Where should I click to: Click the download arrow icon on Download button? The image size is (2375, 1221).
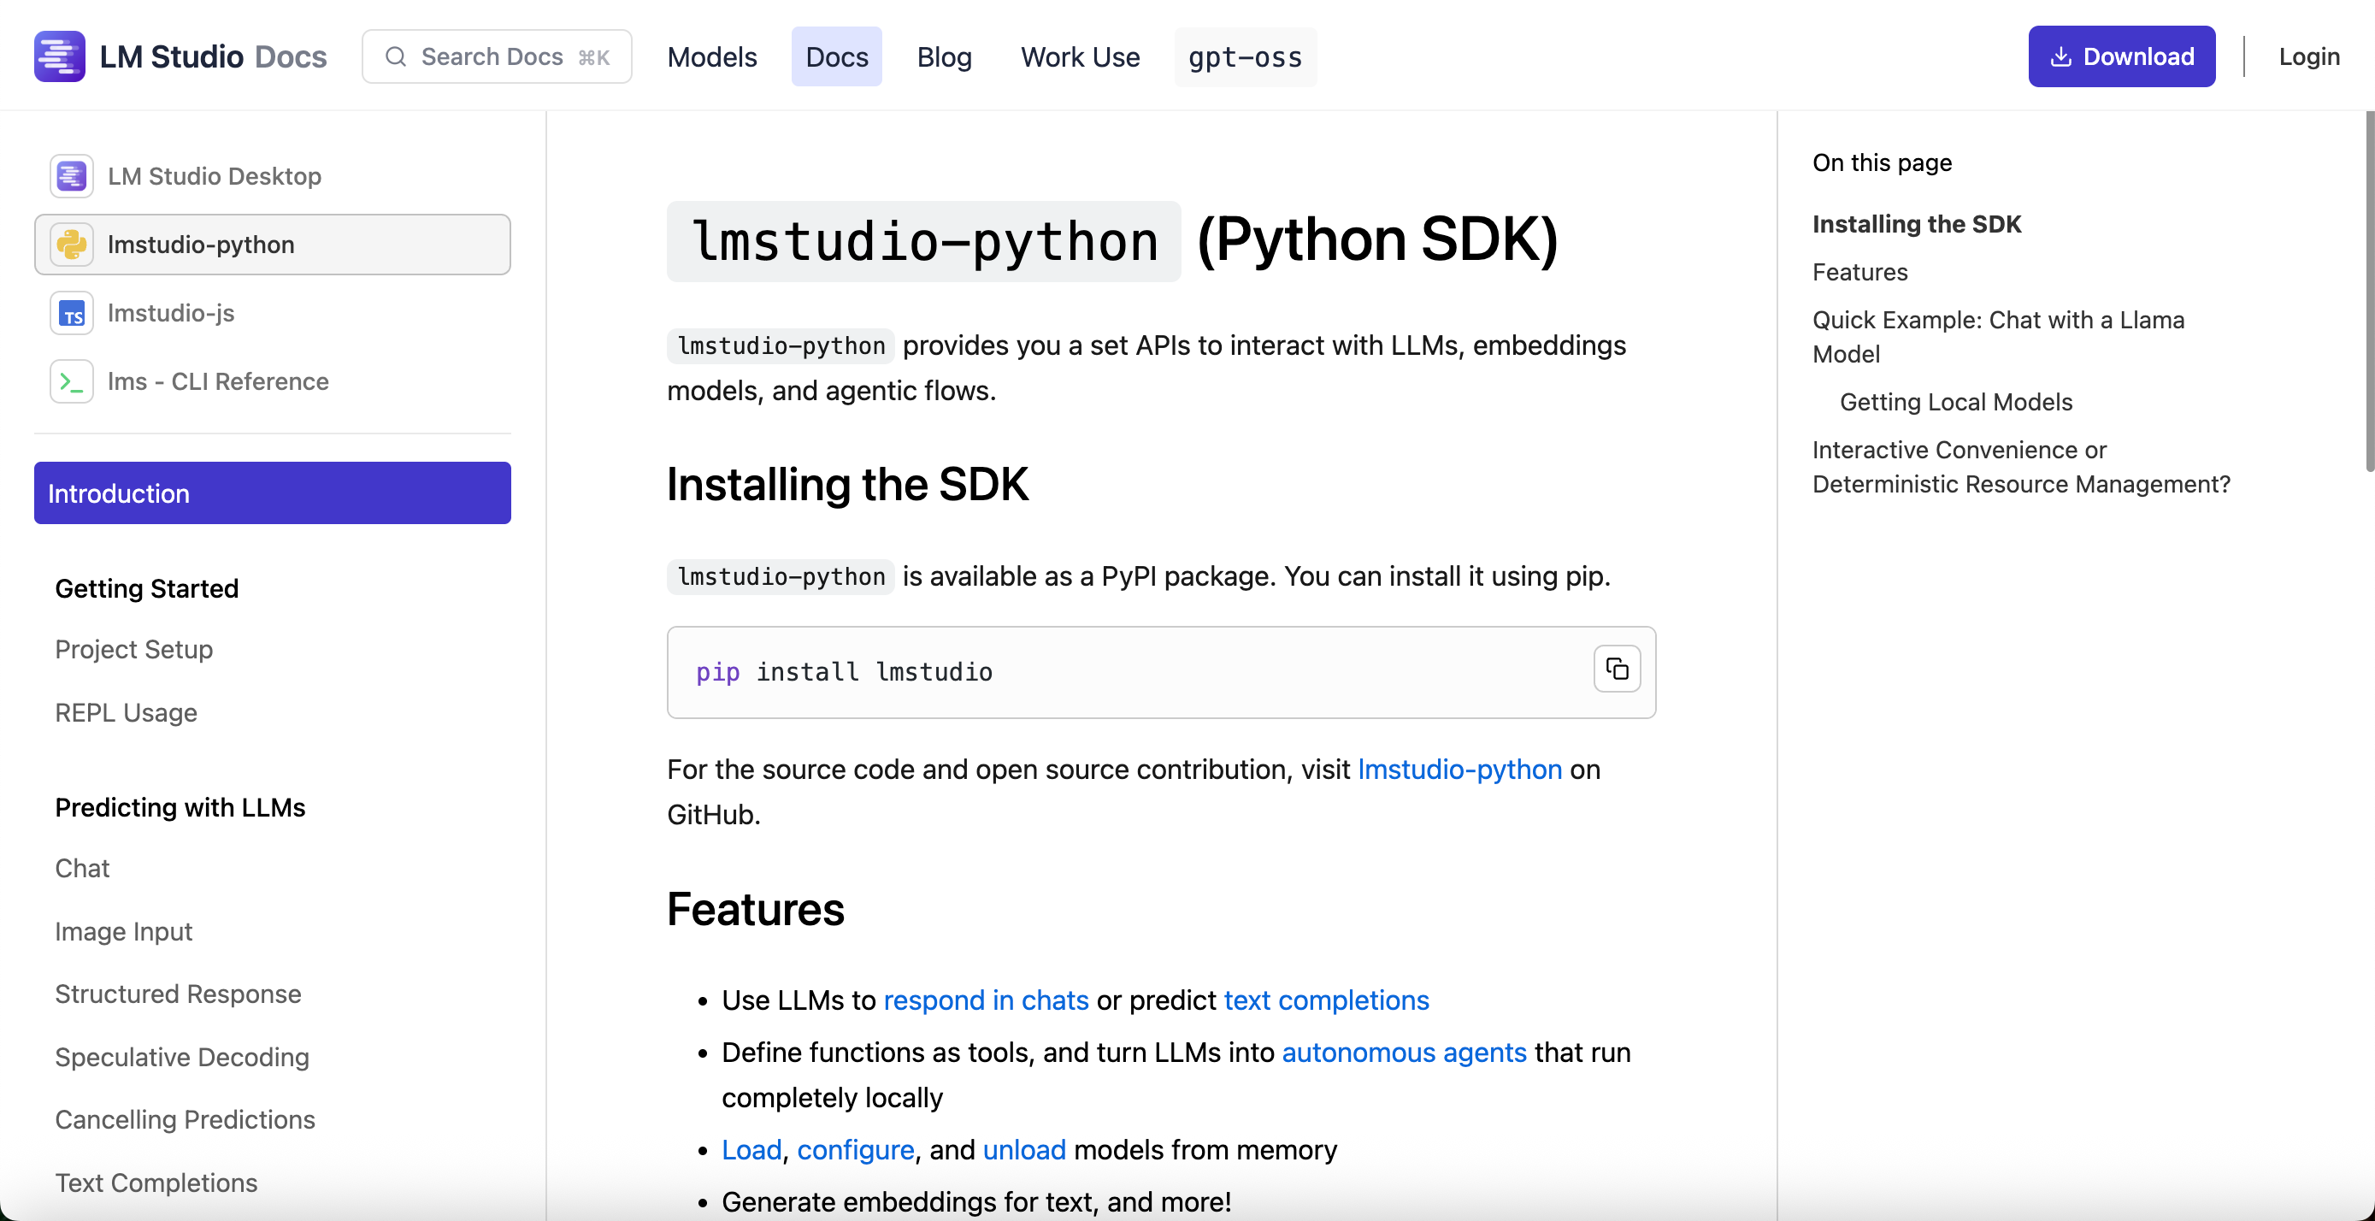click(2060, 56)
